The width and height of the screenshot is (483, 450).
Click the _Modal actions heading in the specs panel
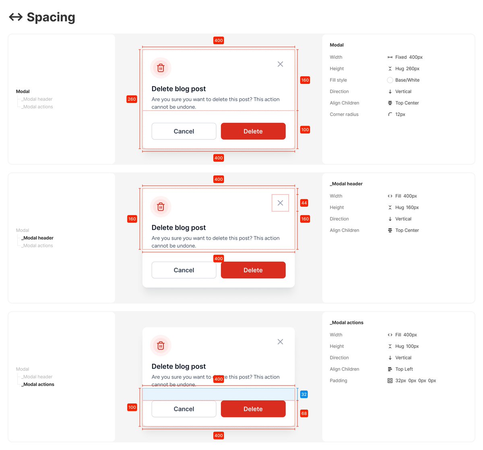pyautogui.click(x=347, y=323)
